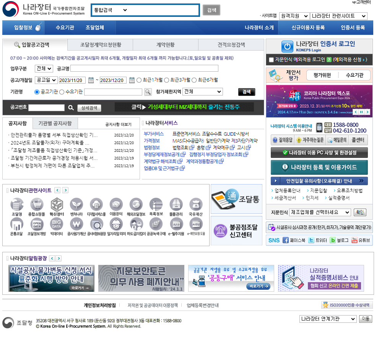This screenshot has height=337, width=379.
Task: Switch to the 견적요청검색 tab
Action: [231, 45]
